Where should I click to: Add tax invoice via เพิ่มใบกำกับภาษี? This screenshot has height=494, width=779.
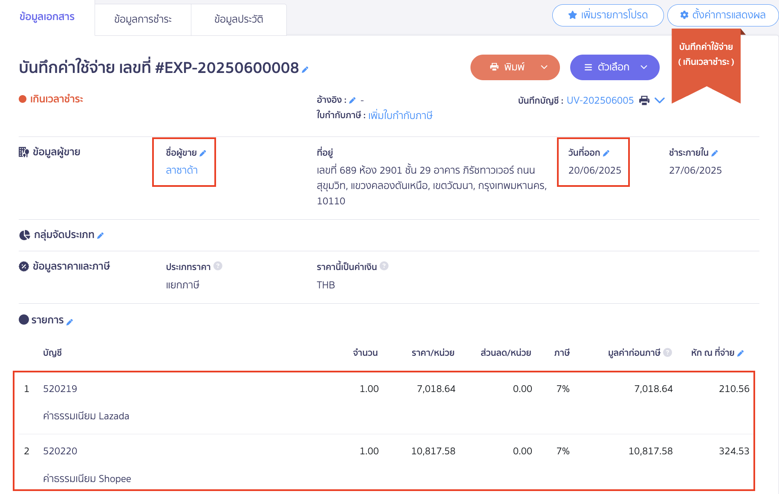click(400, 115)
